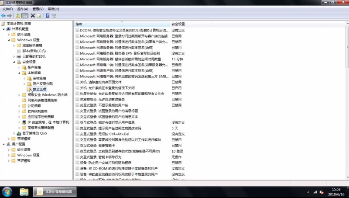Click the 安全设置 node icon
Viewport: 349px width, 198px height.
pyautogui.click(x=19, y=62)
